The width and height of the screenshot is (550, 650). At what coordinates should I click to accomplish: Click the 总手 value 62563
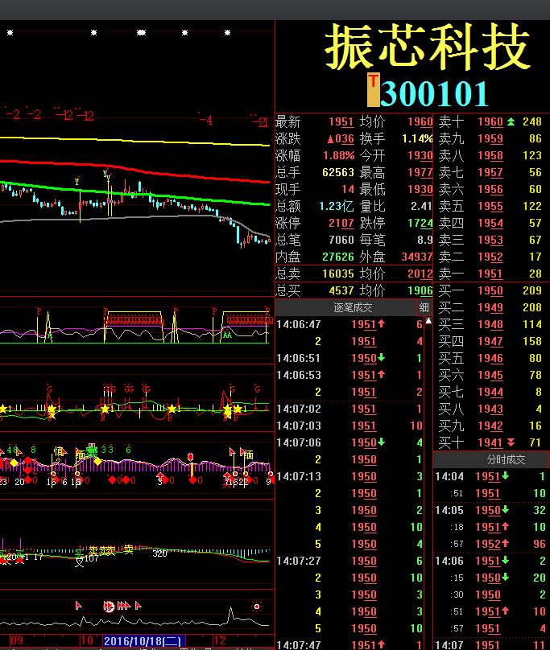pyautogui.click(x=338, y=172)
